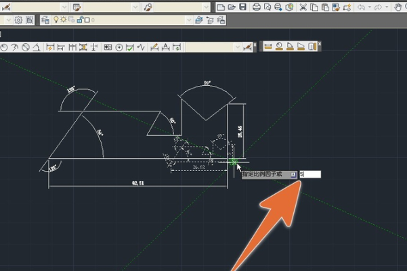Click the Plot printer icon
Viewport: 407px width, 271px height.
(x=257, y=7)
